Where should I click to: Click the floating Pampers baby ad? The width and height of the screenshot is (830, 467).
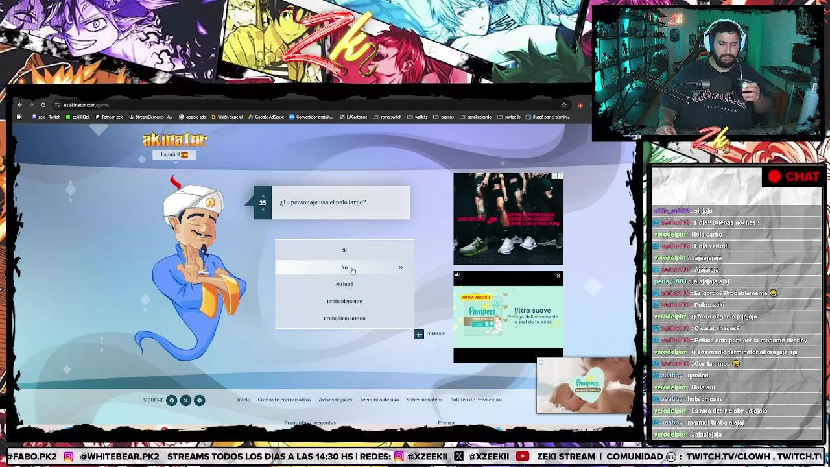[x=586, y=387]
